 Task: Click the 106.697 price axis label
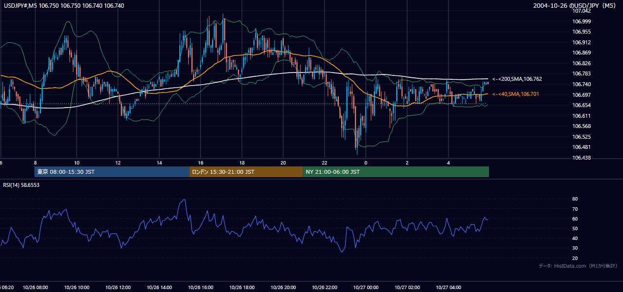pyautogui.click(x=582, y=94)
